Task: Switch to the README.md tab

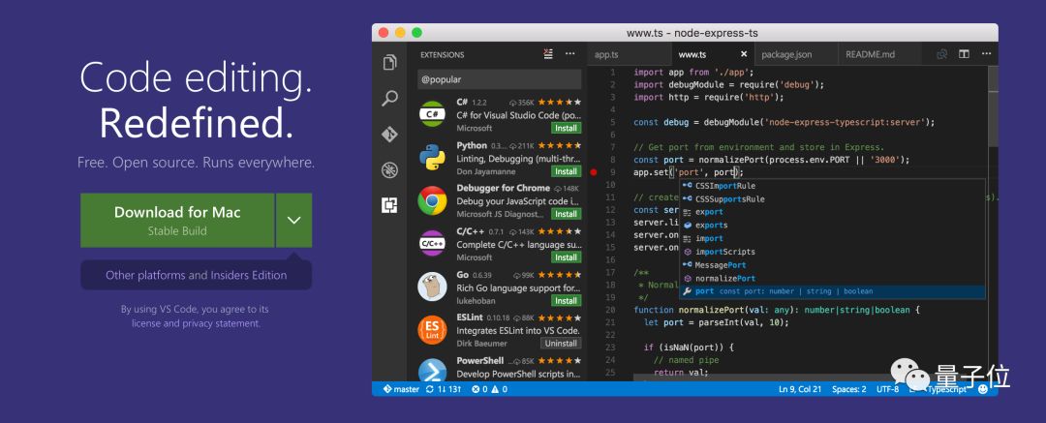Action: pyautogui.click(x=878, y=55)
